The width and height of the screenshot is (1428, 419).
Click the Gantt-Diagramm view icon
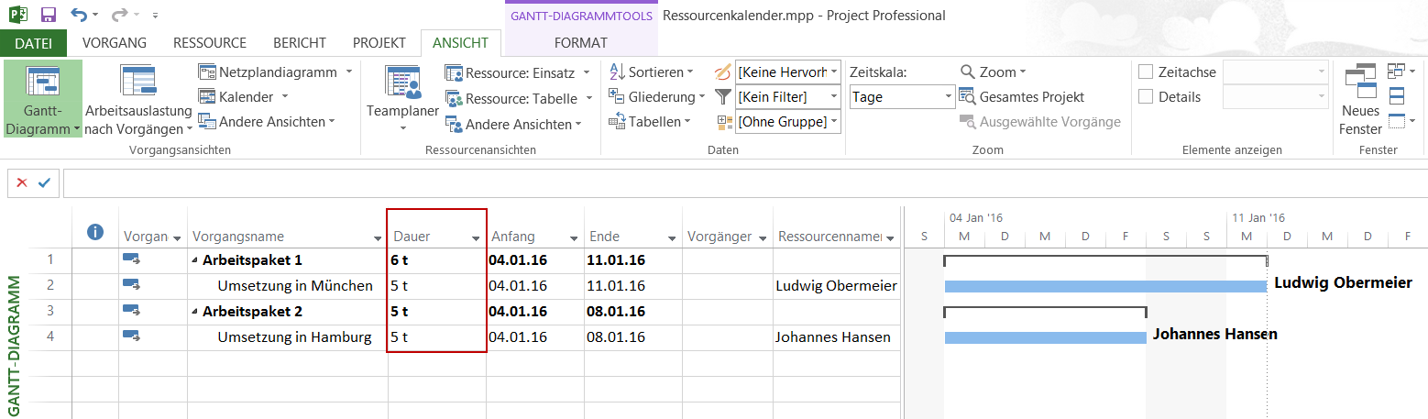[42, 84]
